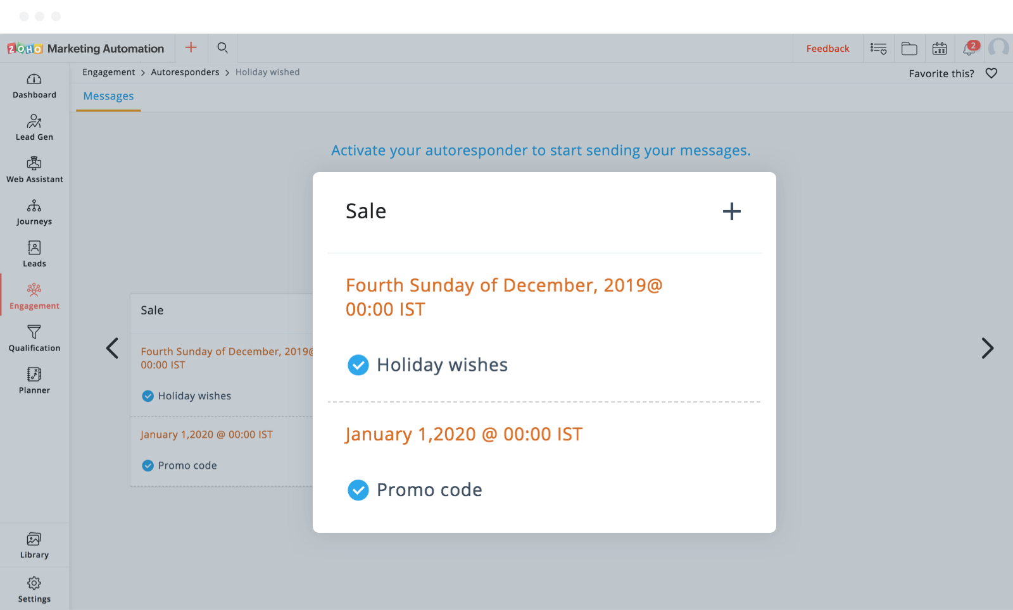
Task: Click Autoresponders in the breadcrumb
Action: coord(185,72)
